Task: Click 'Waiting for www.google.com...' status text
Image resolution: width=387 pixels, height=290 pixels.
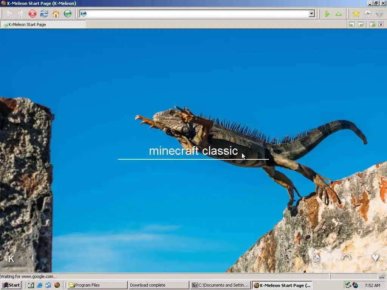Action: 28,276
